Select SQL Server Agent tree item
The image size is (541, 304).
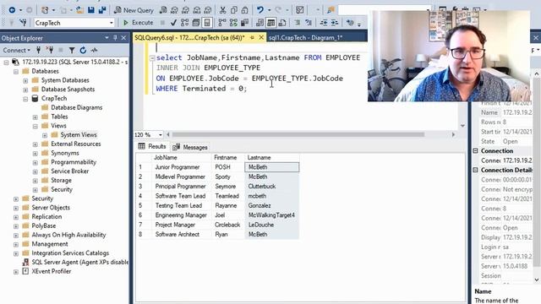(79, 263)
